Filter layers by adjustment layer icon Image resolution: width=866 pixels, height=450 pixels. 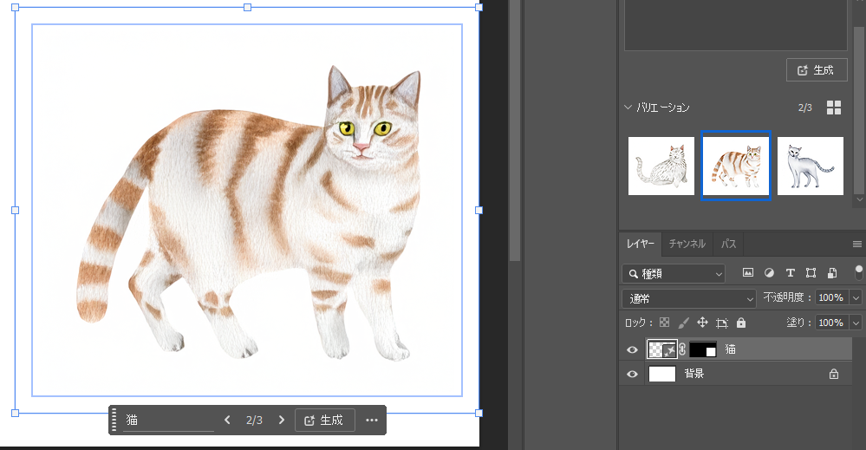[768, 273]
